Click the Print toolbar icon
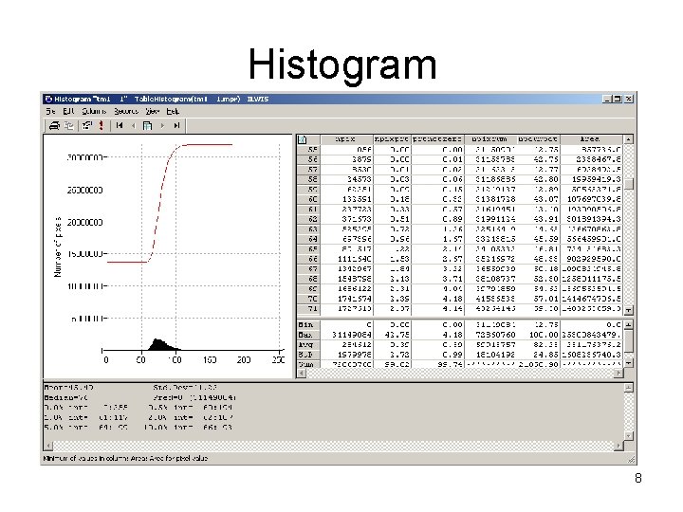683x512 pixels. click(54, 126)
